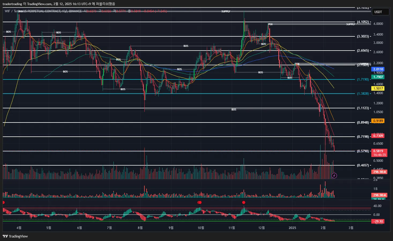Click the 1.2000 price scale tick
The height and width of the screenshot is (241, 393).
point(378,103)
